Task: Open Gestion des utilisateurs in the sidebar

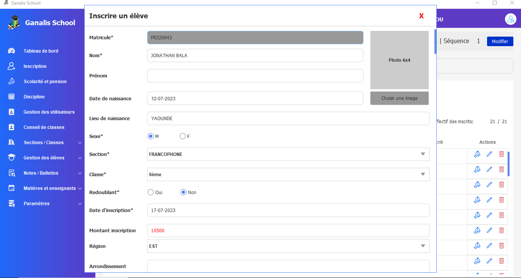Action: pos(49,112)
